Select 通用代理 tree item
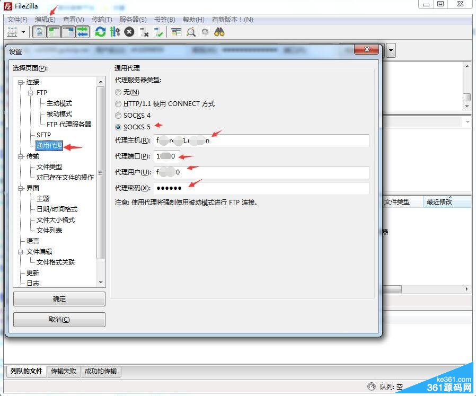The height and width of the screenshot is (396, 476). [x=49, y=146]
